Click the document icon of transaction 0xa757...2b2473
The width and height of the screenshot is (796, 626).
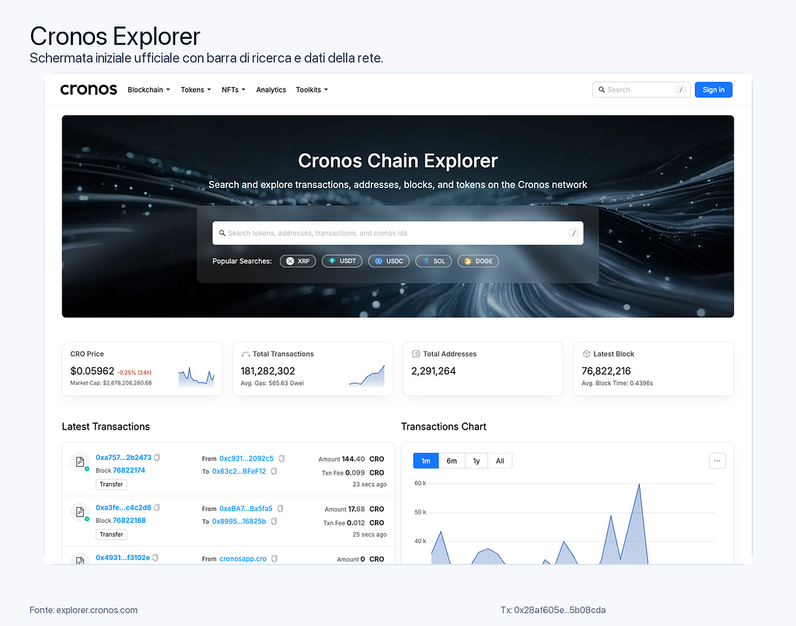click(x=80, y=461)
